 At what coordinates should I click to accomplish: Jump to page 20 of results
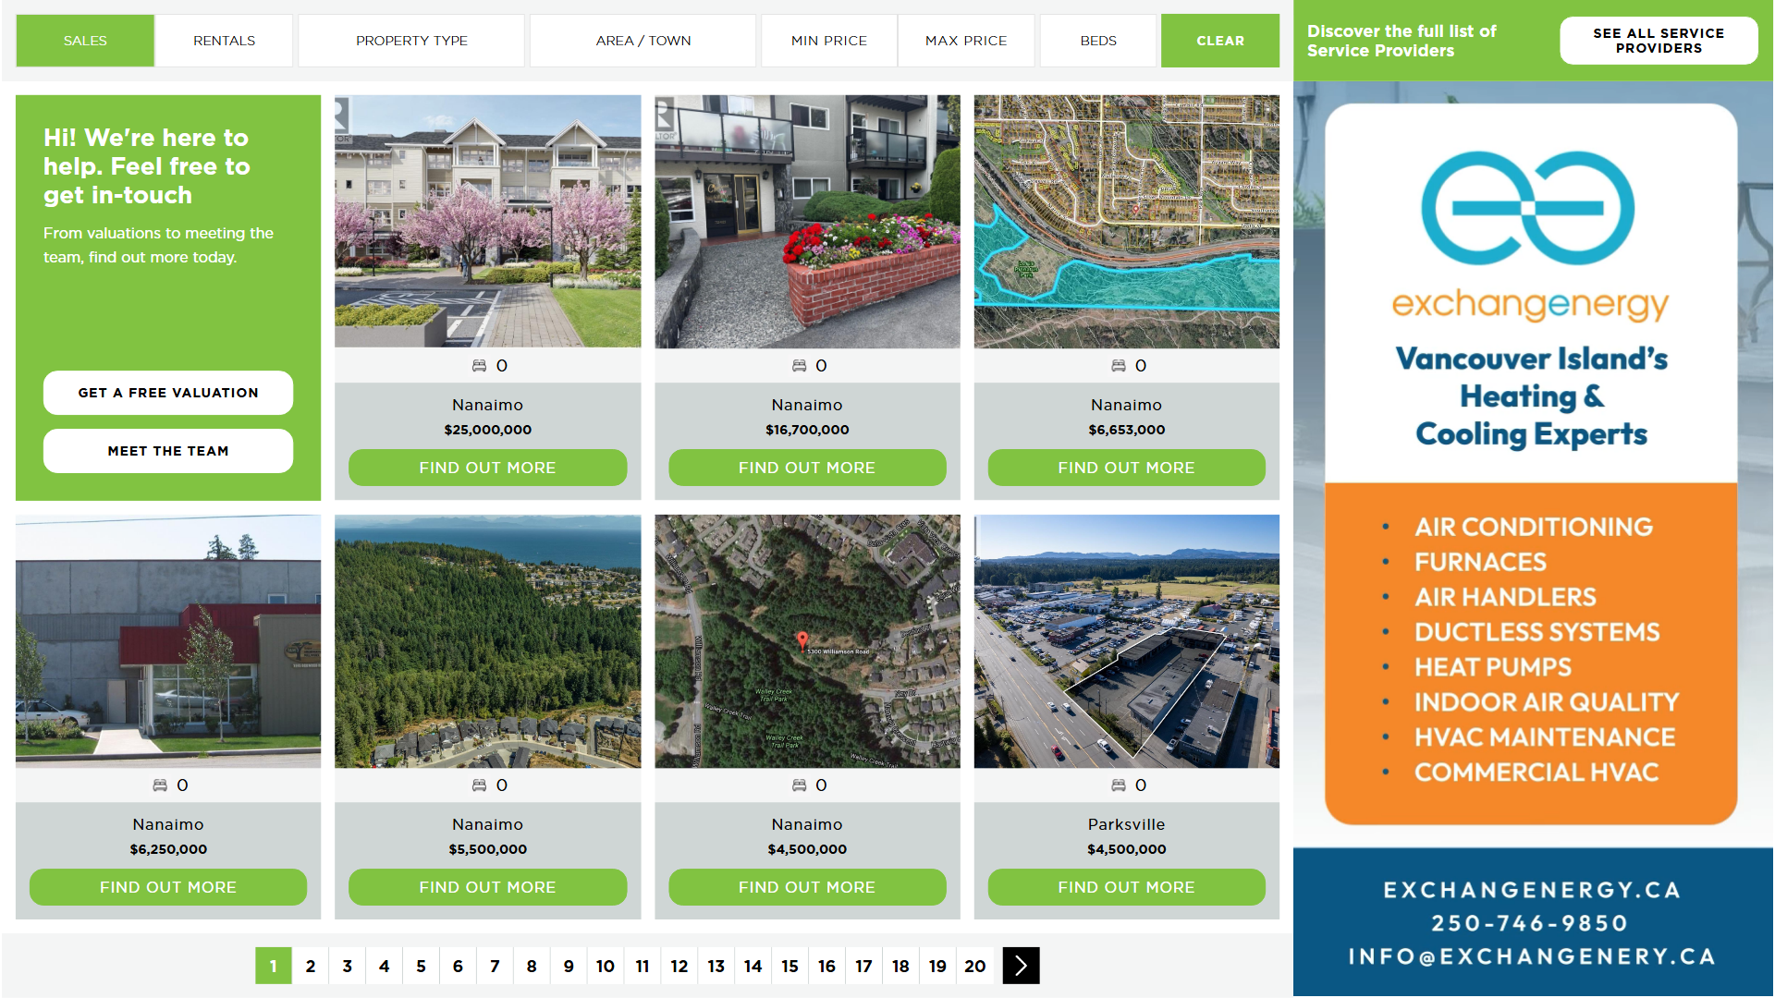[x=974, y=966]
